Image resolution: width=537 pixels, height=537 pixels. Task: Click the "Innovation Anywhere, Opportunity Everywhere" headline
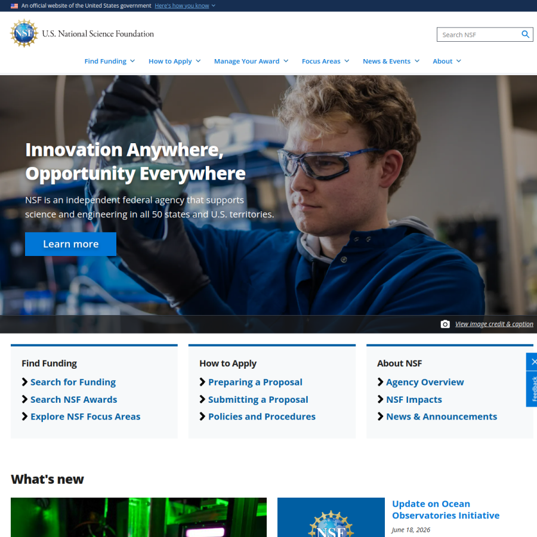135,162
